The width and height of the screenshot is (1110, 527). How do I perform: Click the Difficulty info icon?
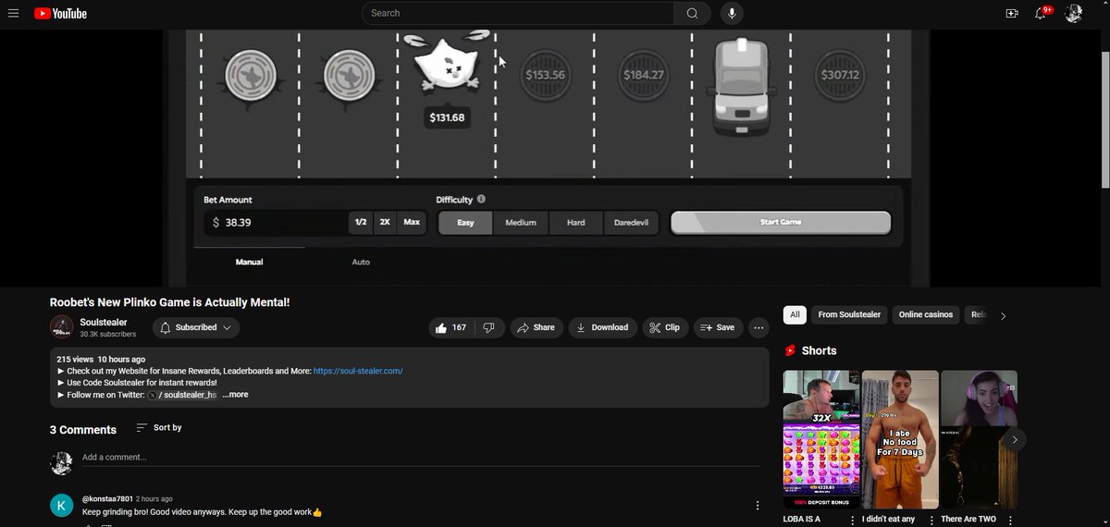point(482,199)
